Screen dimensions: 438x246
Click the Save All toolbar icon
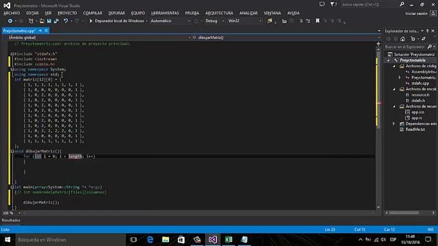click(56, 21)
